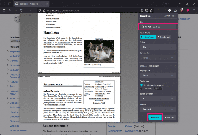Open the Ränder dropdown set to Standard
Image resolution: width=198 pixels, height=135 pixels.
(158, 109)
